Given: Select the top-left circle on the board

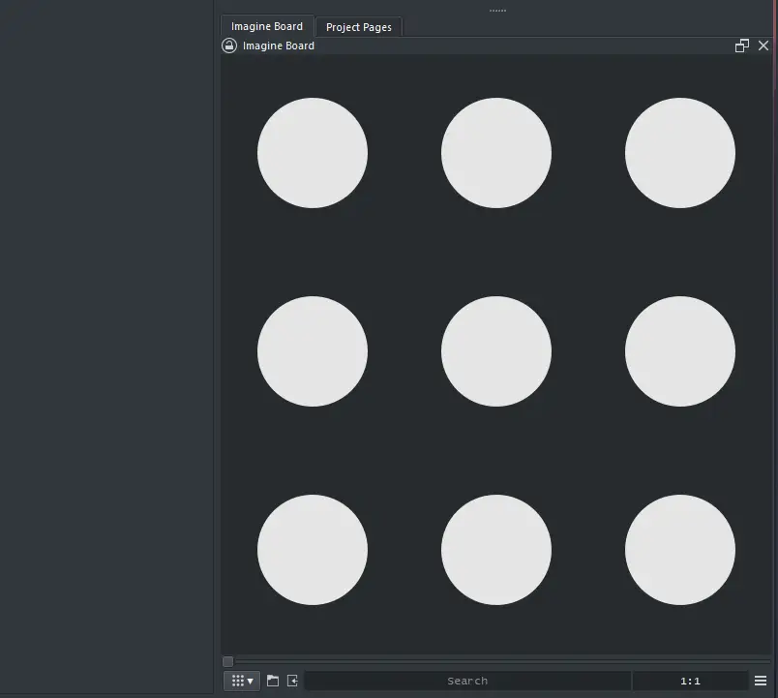Looking at the screenshot, I should tap(313, 153).
